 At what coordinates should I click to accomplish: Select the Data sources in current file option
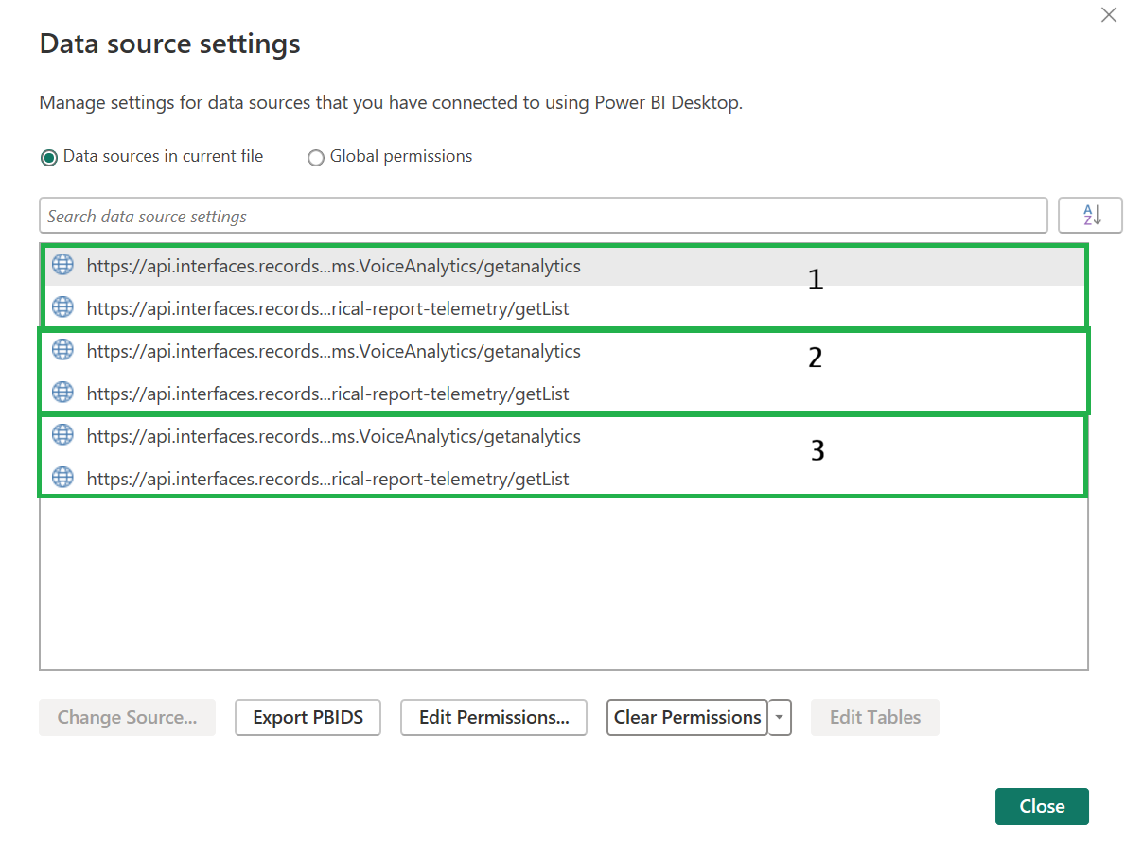(48, 157)
